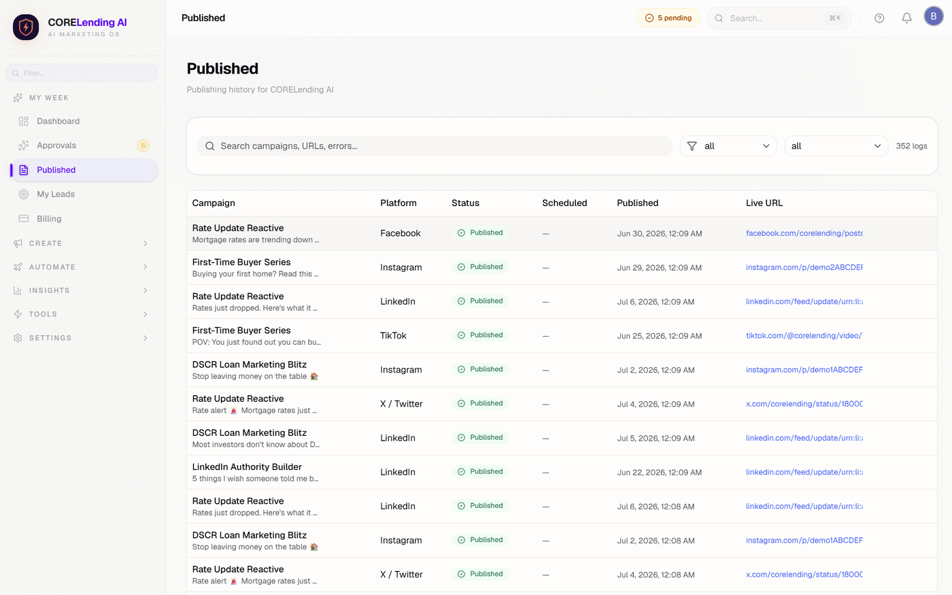Click the My Leads target icon
The width and height of the screenshot is (952, 595).
pyautogui.click(x=24, y=194)
